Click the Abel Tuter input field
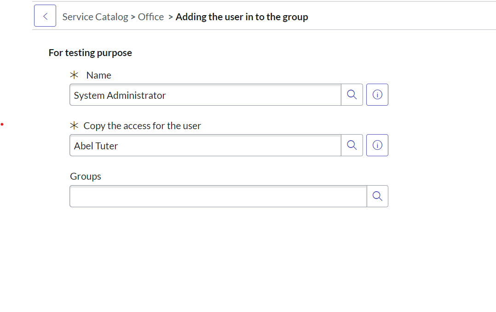This screenshot has height=312, width=496. [205, 145]
